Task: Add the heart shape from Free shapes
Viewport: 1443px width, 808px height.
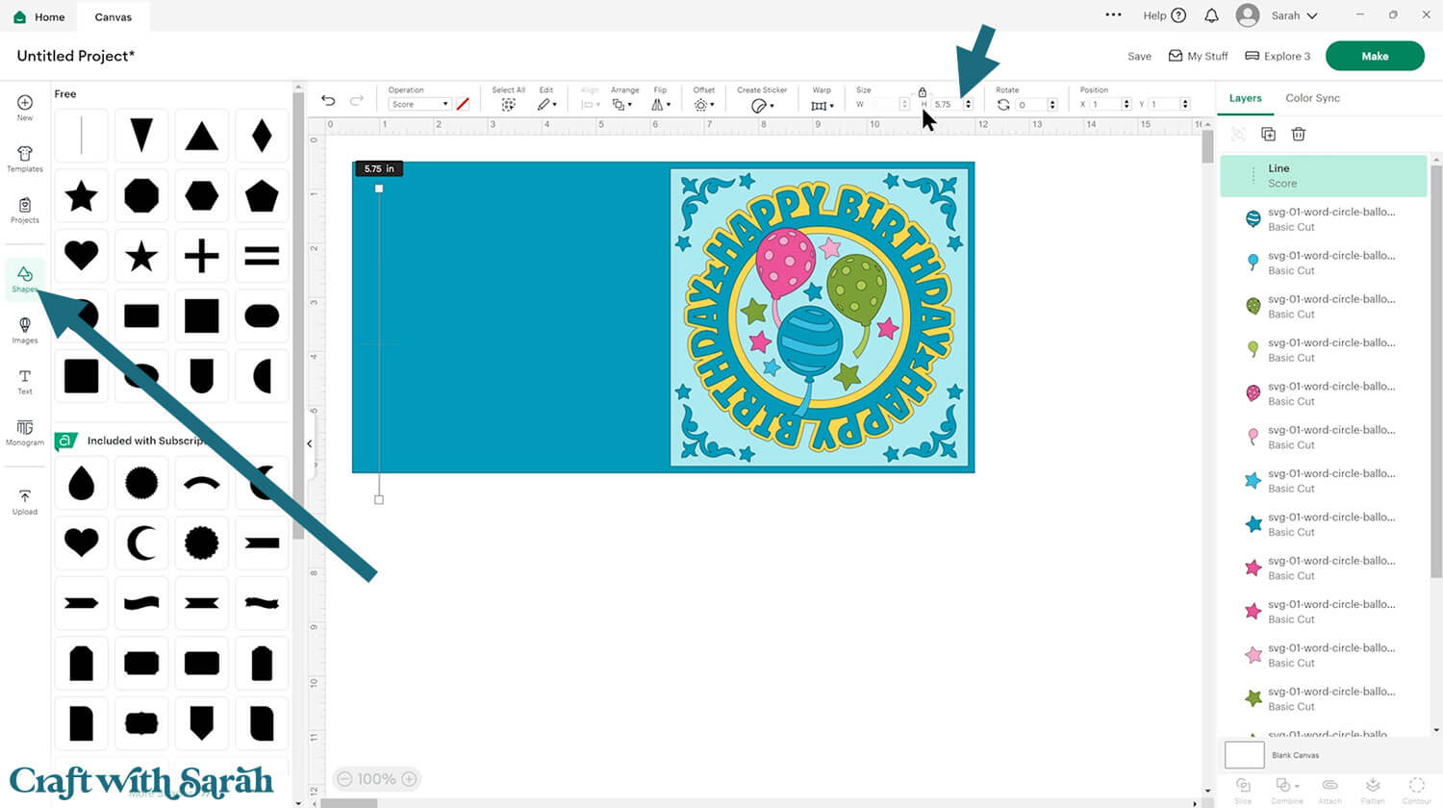Action: coord(82,256)
